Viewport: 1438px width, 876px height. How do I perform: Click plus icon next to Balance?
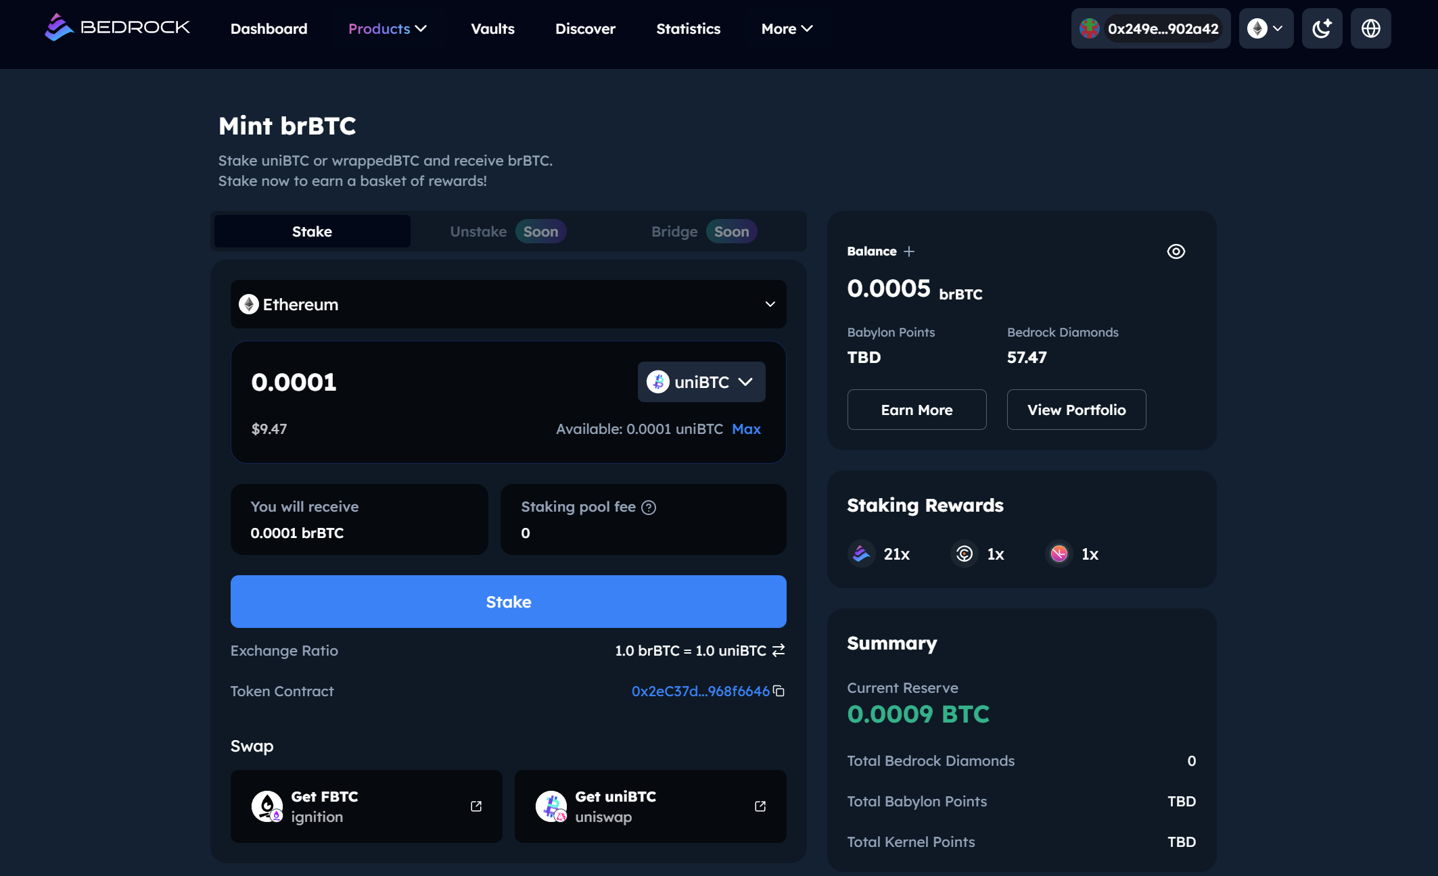[x=909, y=251]
